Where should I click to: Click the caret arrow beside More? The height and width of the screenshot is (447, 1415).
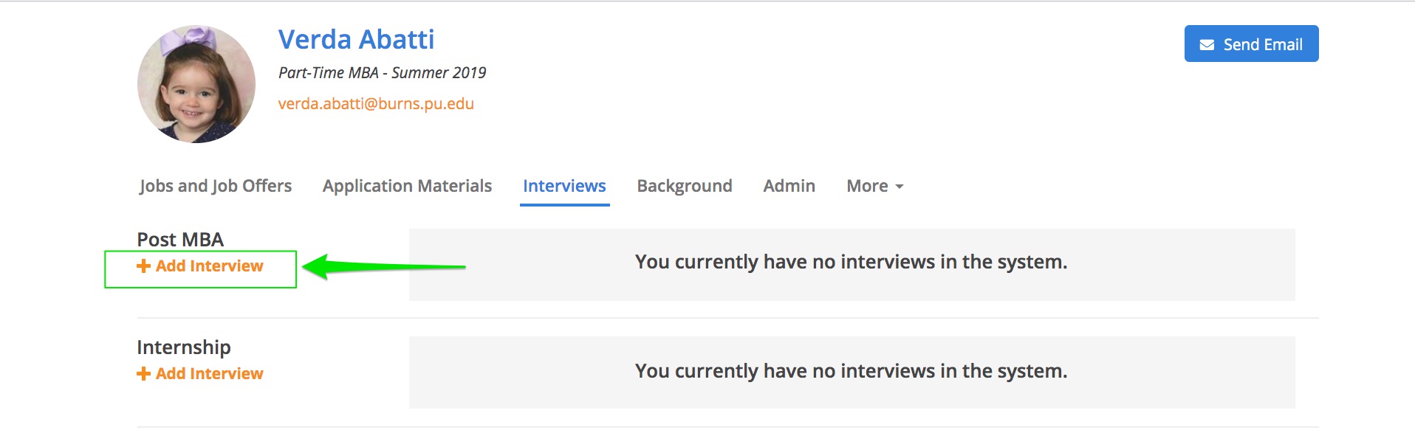900,187
